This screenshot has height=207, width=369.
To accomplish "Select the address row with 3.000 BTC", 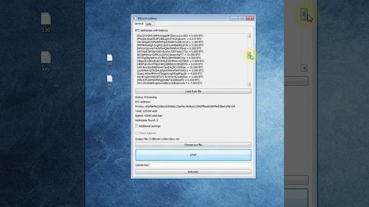I will tap(170, 76).
